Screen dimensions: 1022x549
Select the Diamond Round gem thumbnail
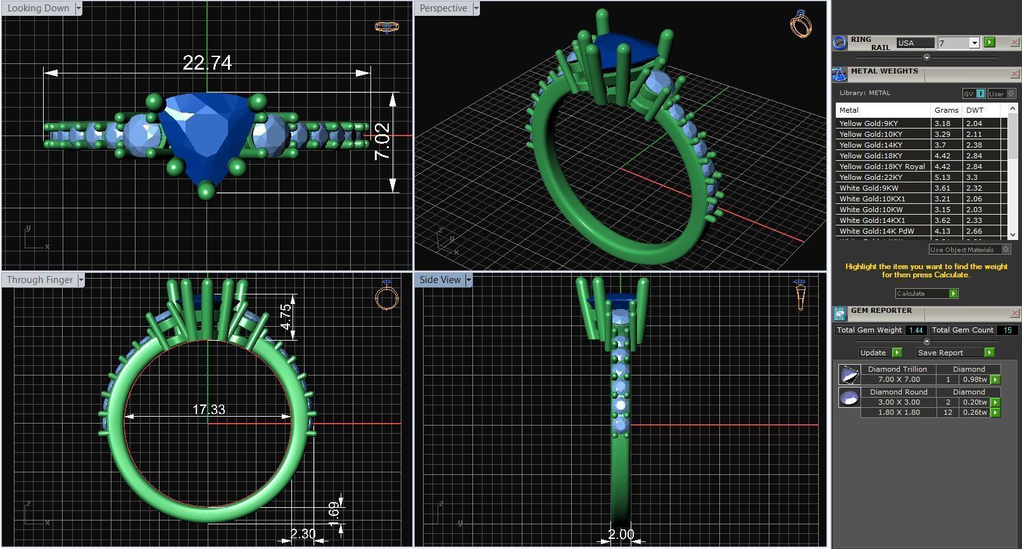tap(849, 398)
